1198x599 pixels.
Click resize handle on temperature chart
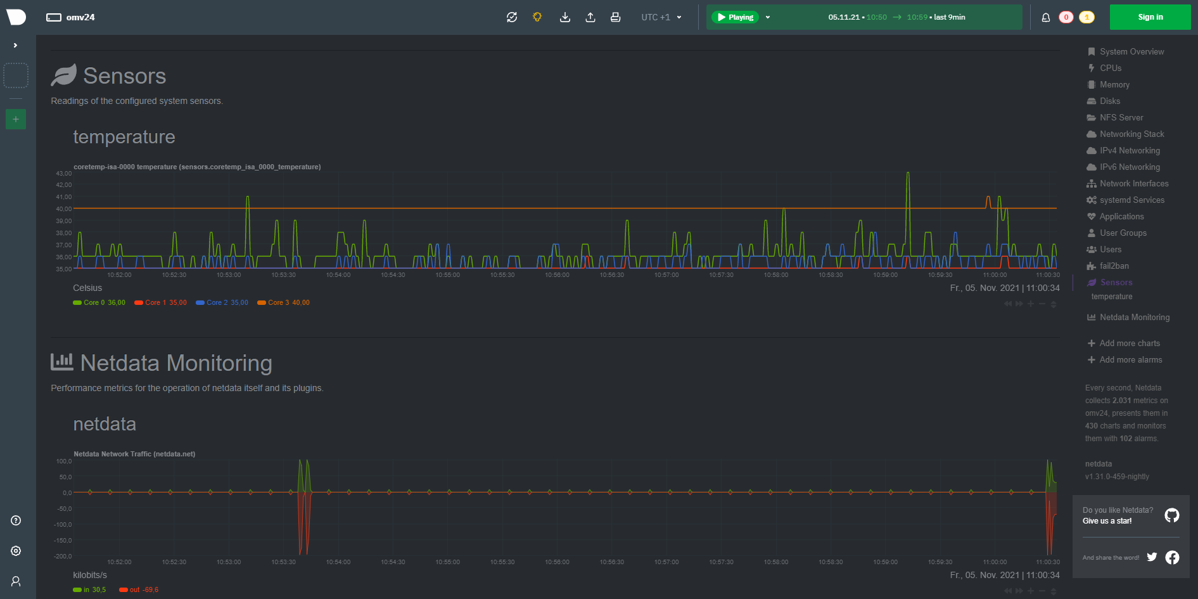coord(1054,304)
